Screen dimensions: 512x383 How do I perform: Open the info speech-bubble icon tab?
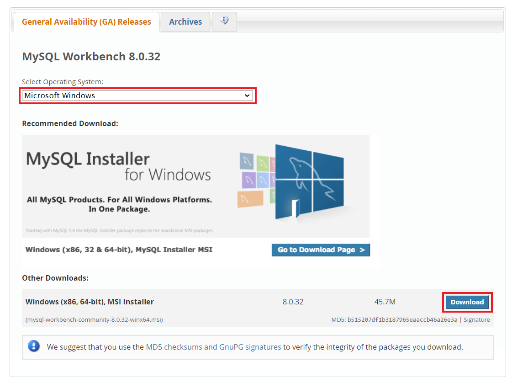(224, 21)
